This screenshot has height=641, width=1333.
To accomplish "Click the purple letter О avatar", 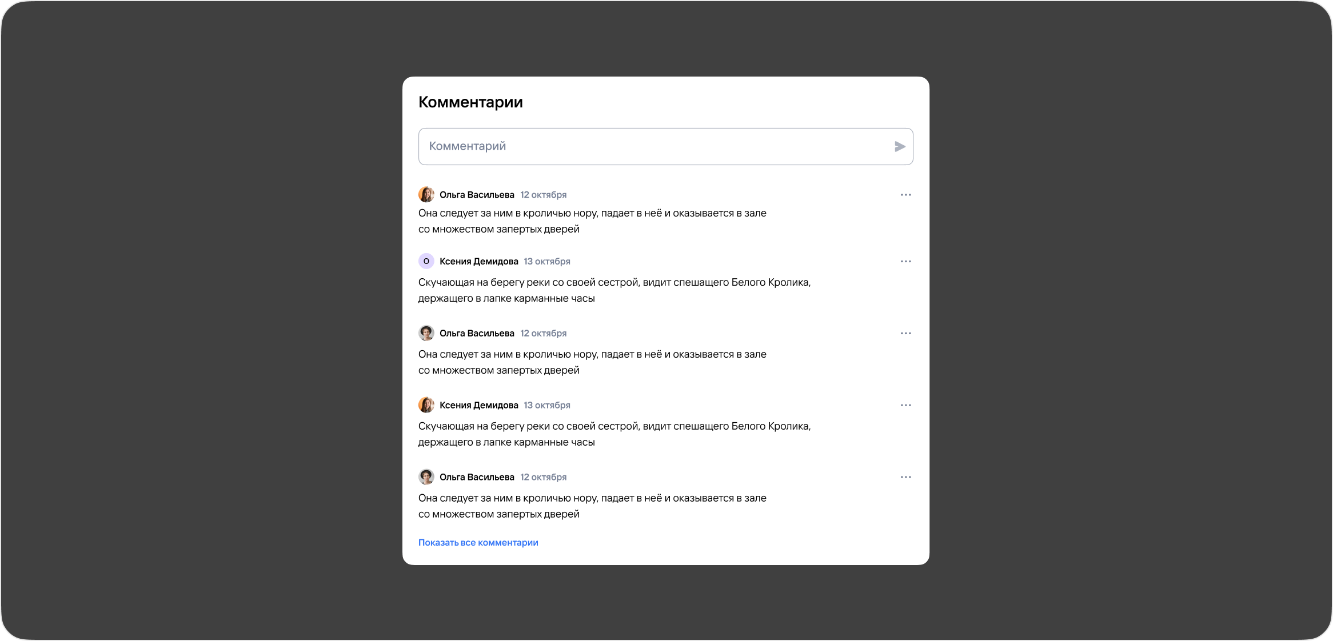I will pyautogui.click(x=426, y=262).
